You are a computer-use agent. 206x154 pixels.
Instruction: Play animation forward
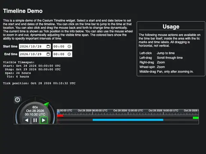pos(44,120)
